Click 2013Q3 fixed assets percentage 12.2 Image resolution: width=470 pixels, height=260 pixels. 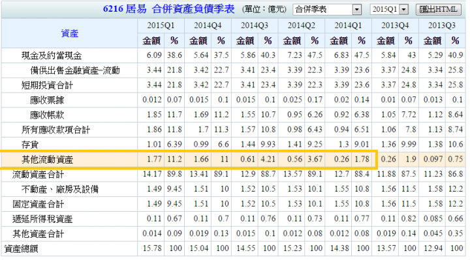pos(456,204)
